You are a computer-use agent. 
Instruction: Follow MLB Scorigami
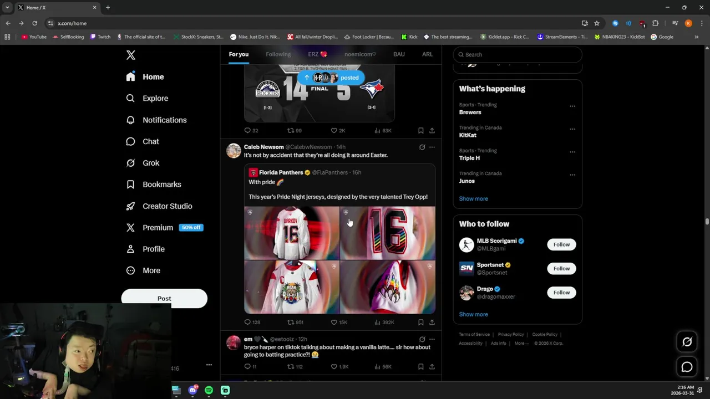561,244
